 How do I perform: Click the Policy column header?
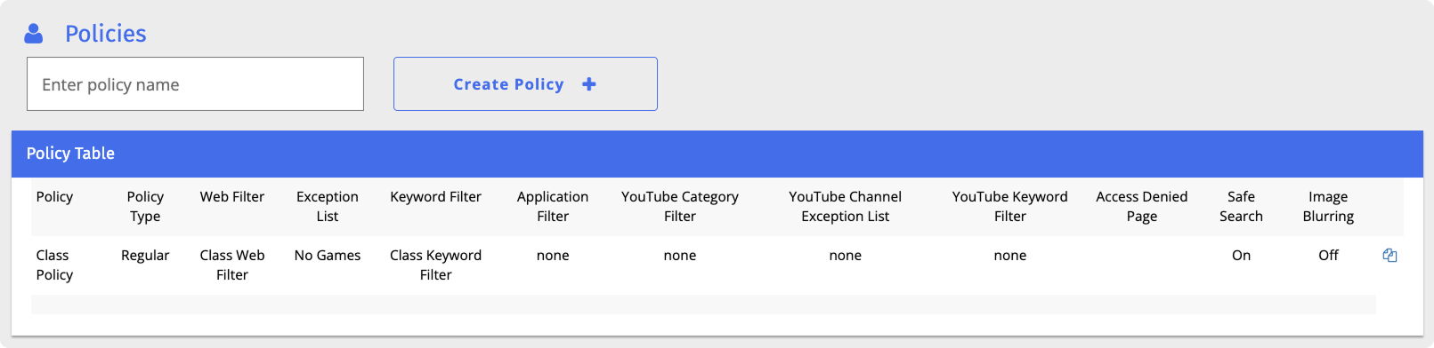54,197
